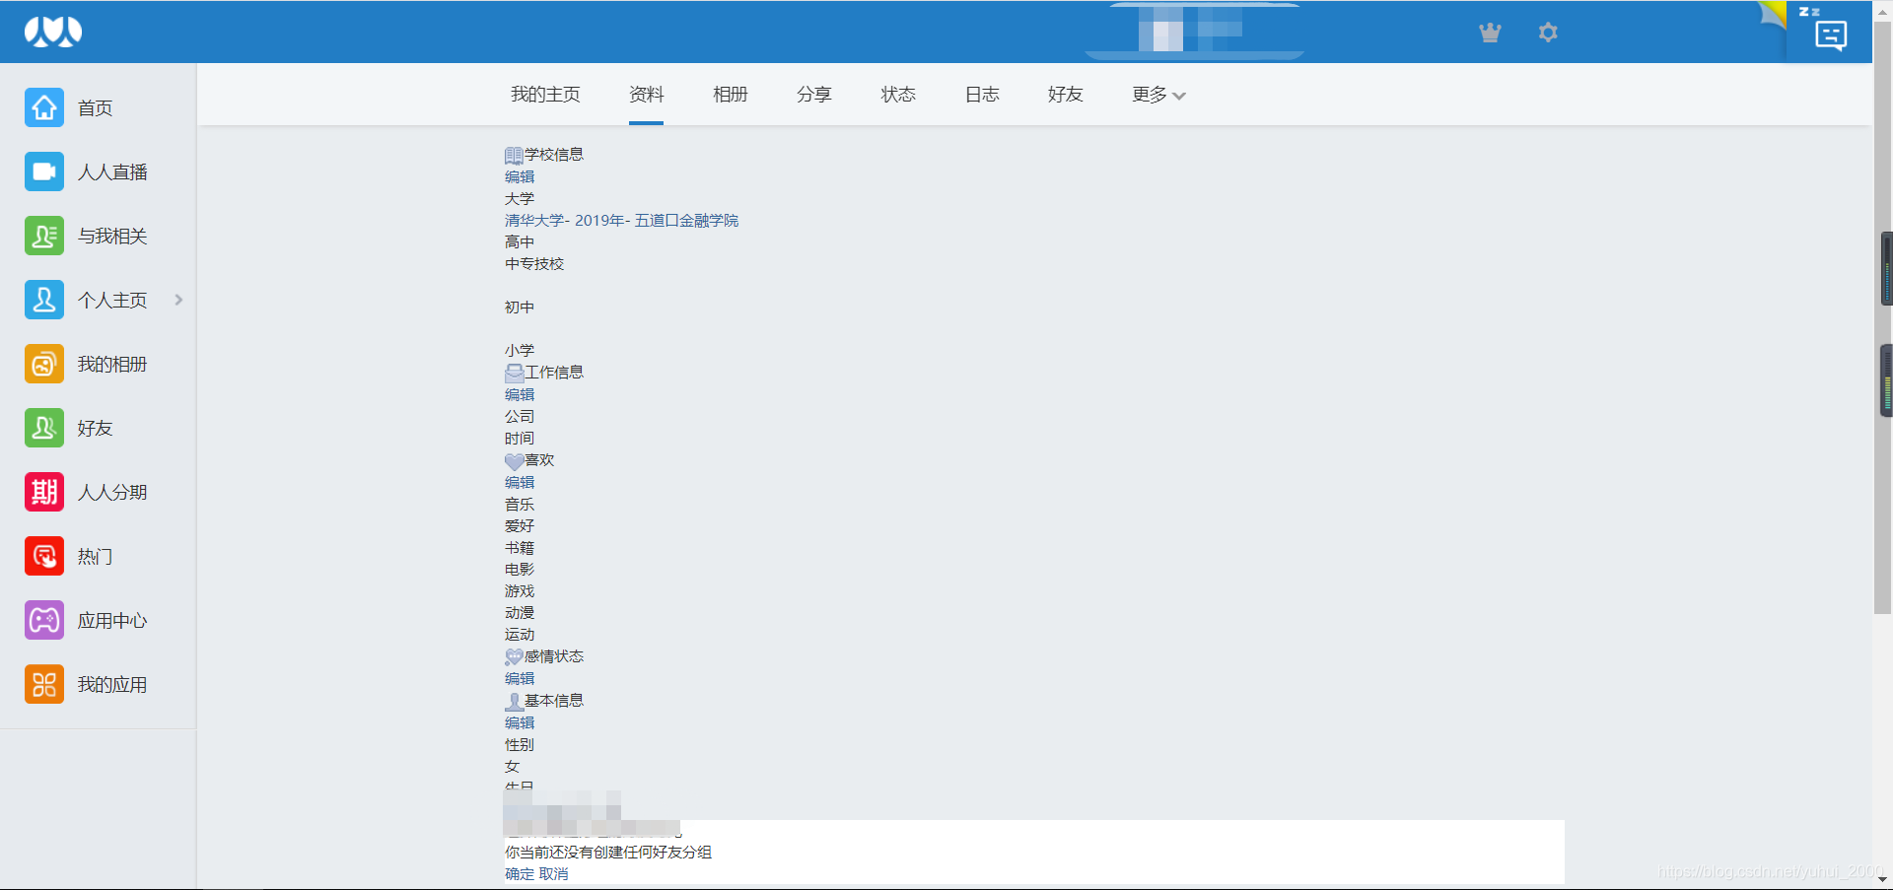
Task: Open the chat message icon top right
Action: coord(1831,35)
